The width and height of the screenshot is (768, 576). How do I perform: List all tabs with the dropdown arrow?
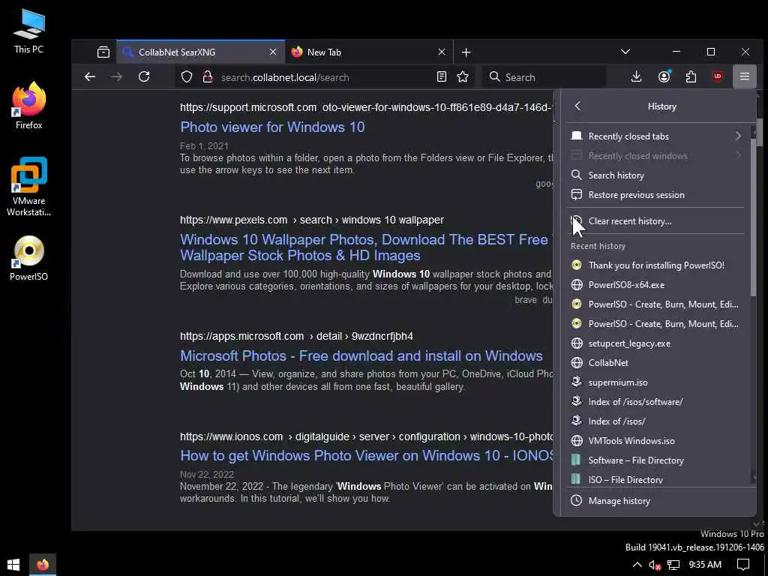(625, 52)
